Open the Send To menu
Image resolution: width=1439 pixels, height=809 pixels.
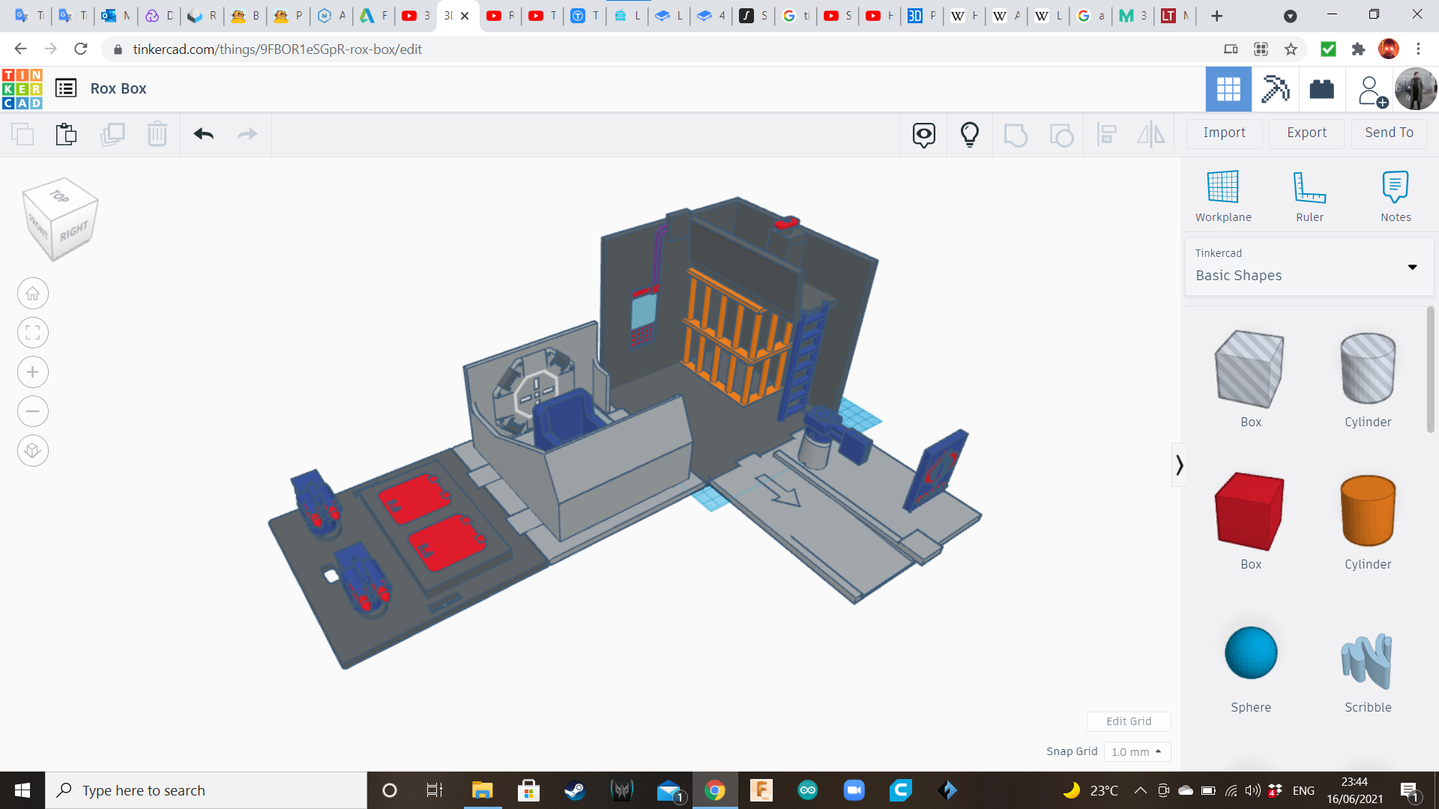coord(1389,133)
